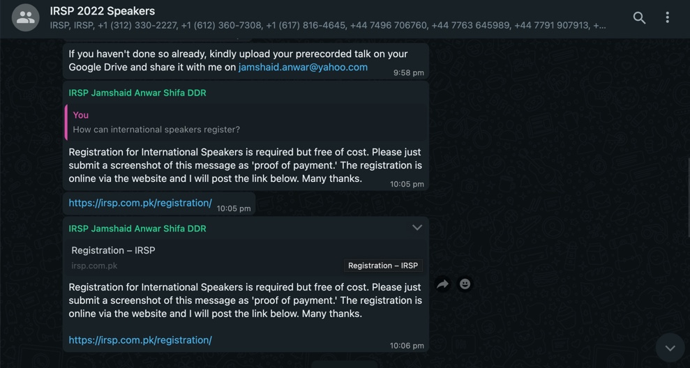The width and height of the screenshot is (690, 368).
Task: Open search in IRSP 2022 Speakers chat
Action: point(639,18)
